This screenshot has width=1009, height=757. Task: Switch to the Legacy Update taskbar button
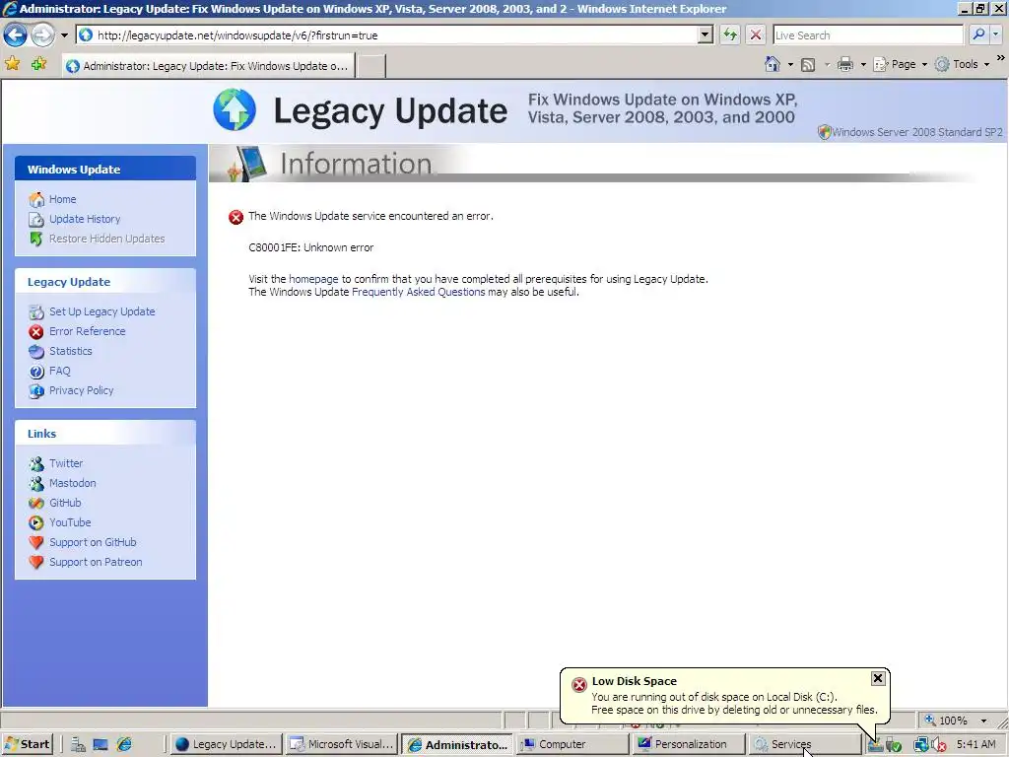click(x=226, y=744)
